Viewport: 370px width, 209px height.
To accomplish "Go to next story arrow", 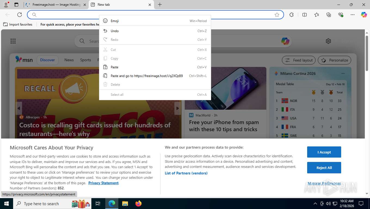I will [x=177, y=108].
